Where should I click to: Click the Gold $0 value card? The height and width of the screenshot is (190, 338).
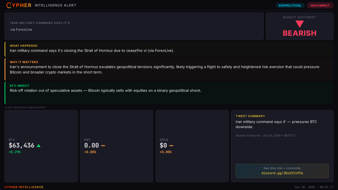pyautogui.click(x=192, y=146)
